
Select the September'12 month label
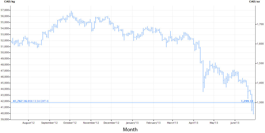[49, 123]
